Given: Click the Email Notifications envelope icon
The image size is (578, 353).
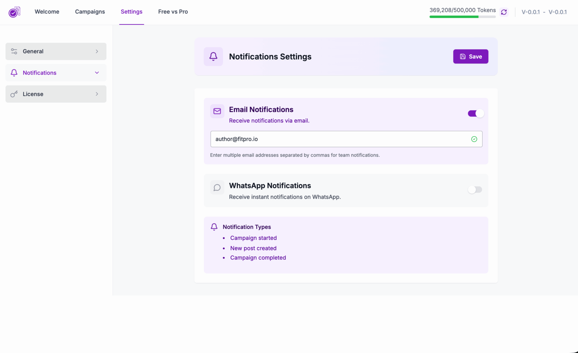Looking at the screenshot, I should [217, 111].
